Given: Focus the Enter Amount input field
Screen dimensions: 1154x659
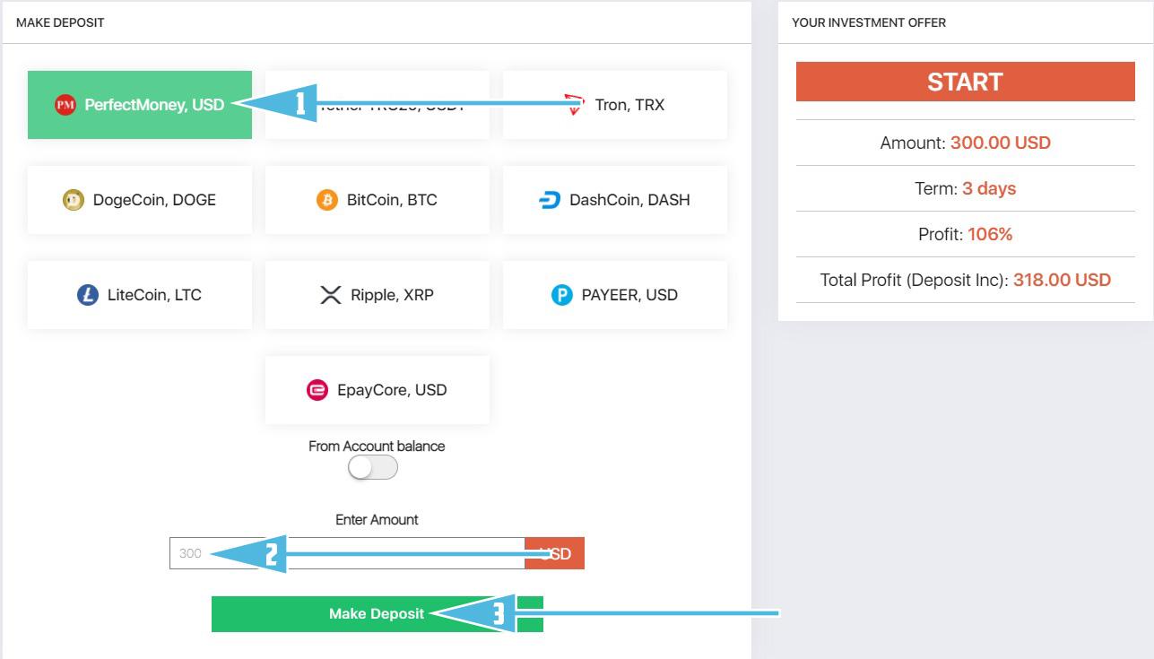Looking at the screenshot, I should coord(347,553).
